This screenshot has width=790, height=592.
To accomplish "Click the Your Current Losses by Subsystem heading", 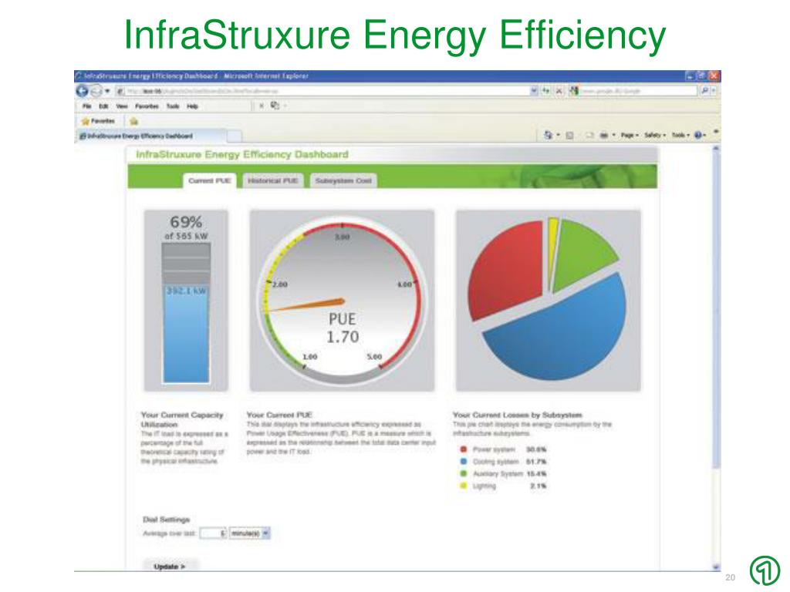I will pyautogui.click(x=518, y=415).
